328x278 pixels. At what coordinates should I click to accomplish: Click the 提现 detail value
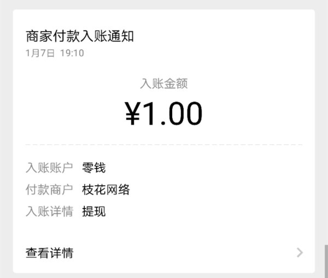pyautogui.click(x=94, y=211)
